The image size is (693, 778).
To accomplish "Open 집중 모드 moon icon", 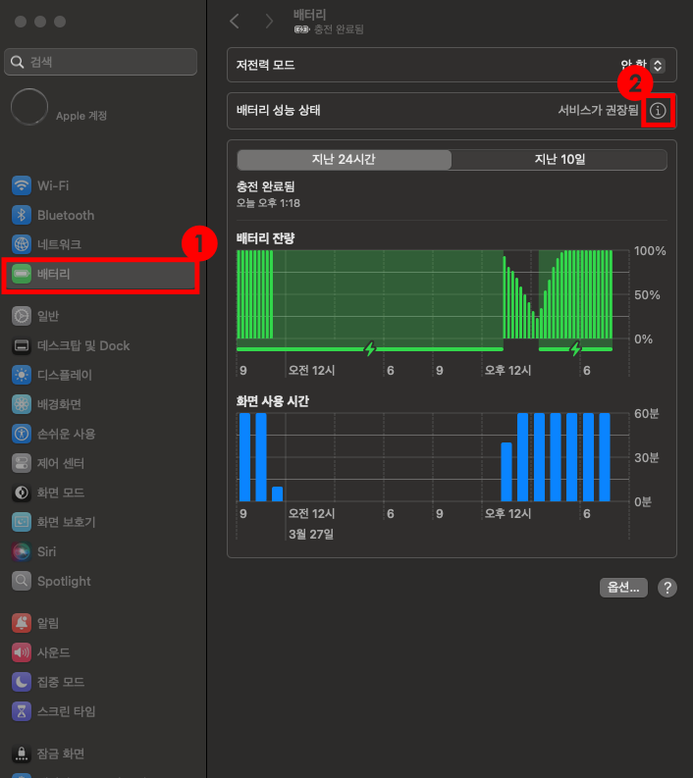I will click(22, 681).
